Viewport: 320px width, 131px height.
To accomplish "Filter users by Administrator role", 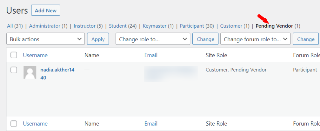I will point(44,26).
